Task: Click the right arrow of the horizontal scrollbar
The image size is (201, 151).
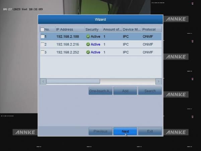Action: point(158,82)
